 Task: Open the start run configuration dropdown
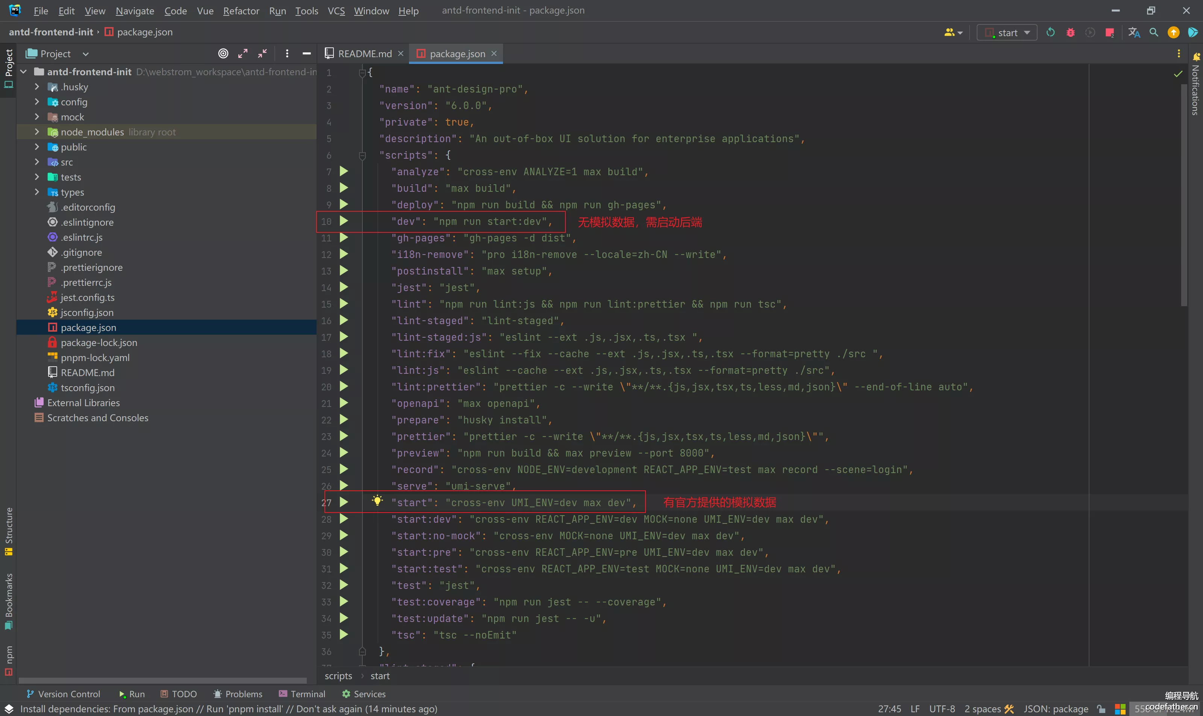click(x=1007, y=32)
